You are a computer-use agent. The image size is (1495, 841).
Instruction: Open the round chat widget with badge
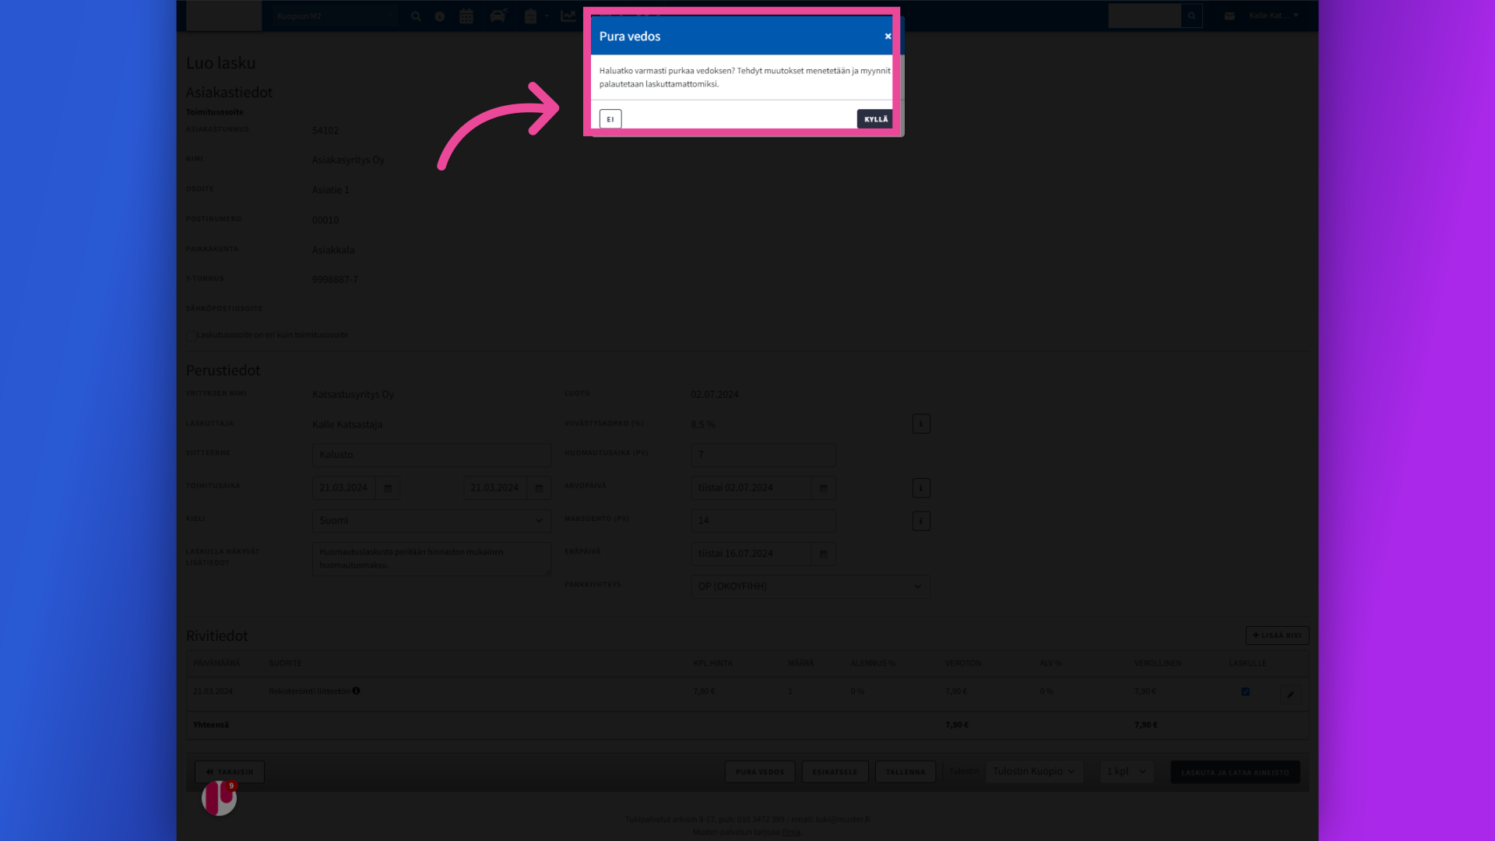[219, 798]
